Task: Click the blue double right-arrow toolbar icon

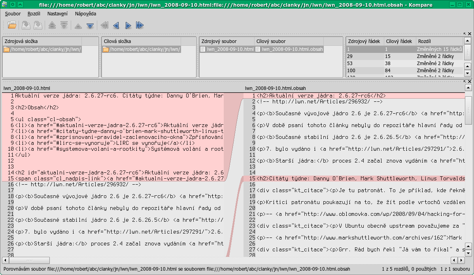Action: tap(140, 26)
